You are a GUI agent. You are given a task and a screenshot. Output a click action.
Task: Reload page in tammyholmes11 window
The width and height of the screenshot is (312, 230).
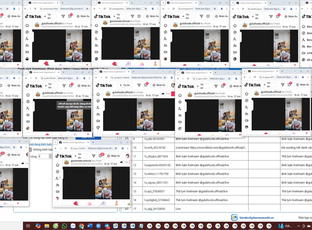(x=173, y=9)
